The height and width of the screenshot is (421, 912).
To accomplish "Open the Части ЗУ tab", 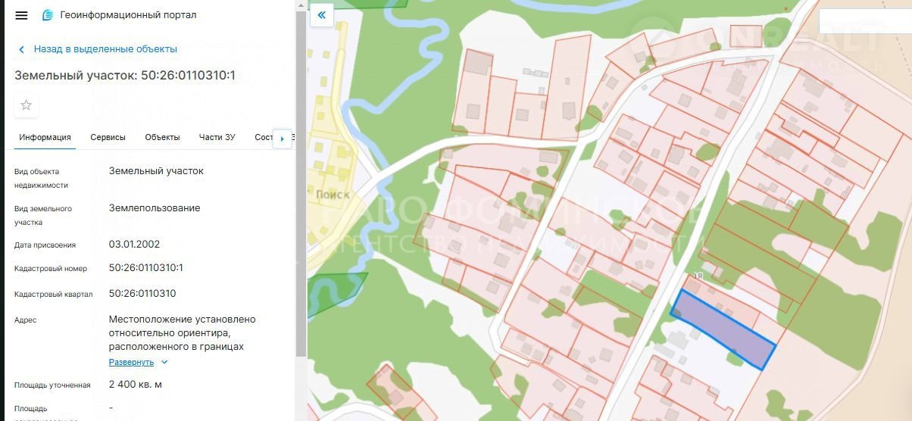I will pos(217,137).
